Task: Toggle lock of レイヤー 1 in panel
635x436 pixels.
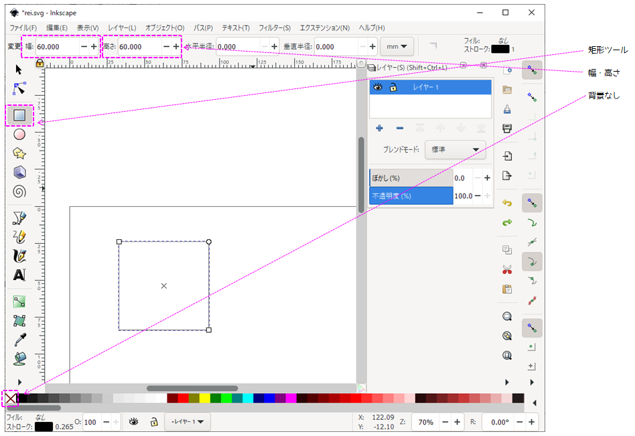Action: (393, 87)
